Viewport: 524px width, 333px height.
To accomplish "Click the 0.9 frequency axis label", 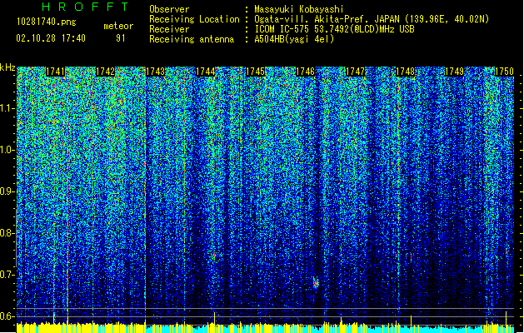I will (x=7, y=191).
